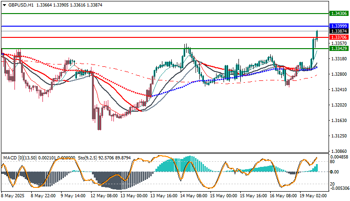Click the green 1.34306 price level label
350x201 pixels.
pos(339,14)
